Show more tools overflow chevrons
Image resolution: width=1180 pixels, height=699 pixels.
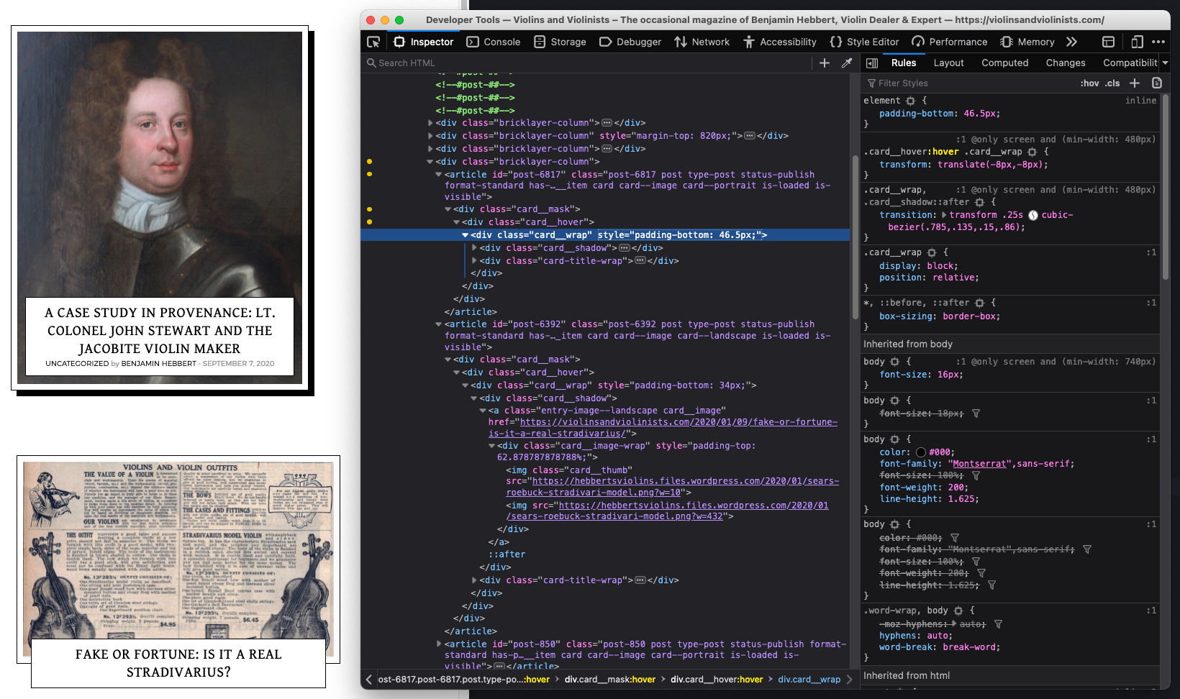tap(1072, 42)
